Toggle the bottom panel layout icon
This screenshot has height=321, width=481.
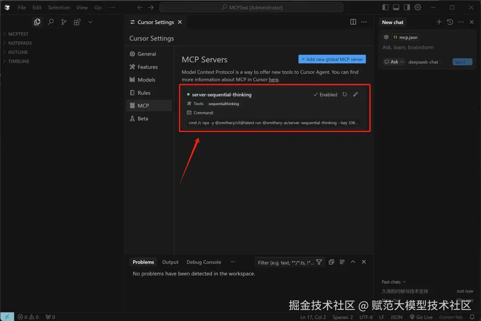tap(396, 8)
